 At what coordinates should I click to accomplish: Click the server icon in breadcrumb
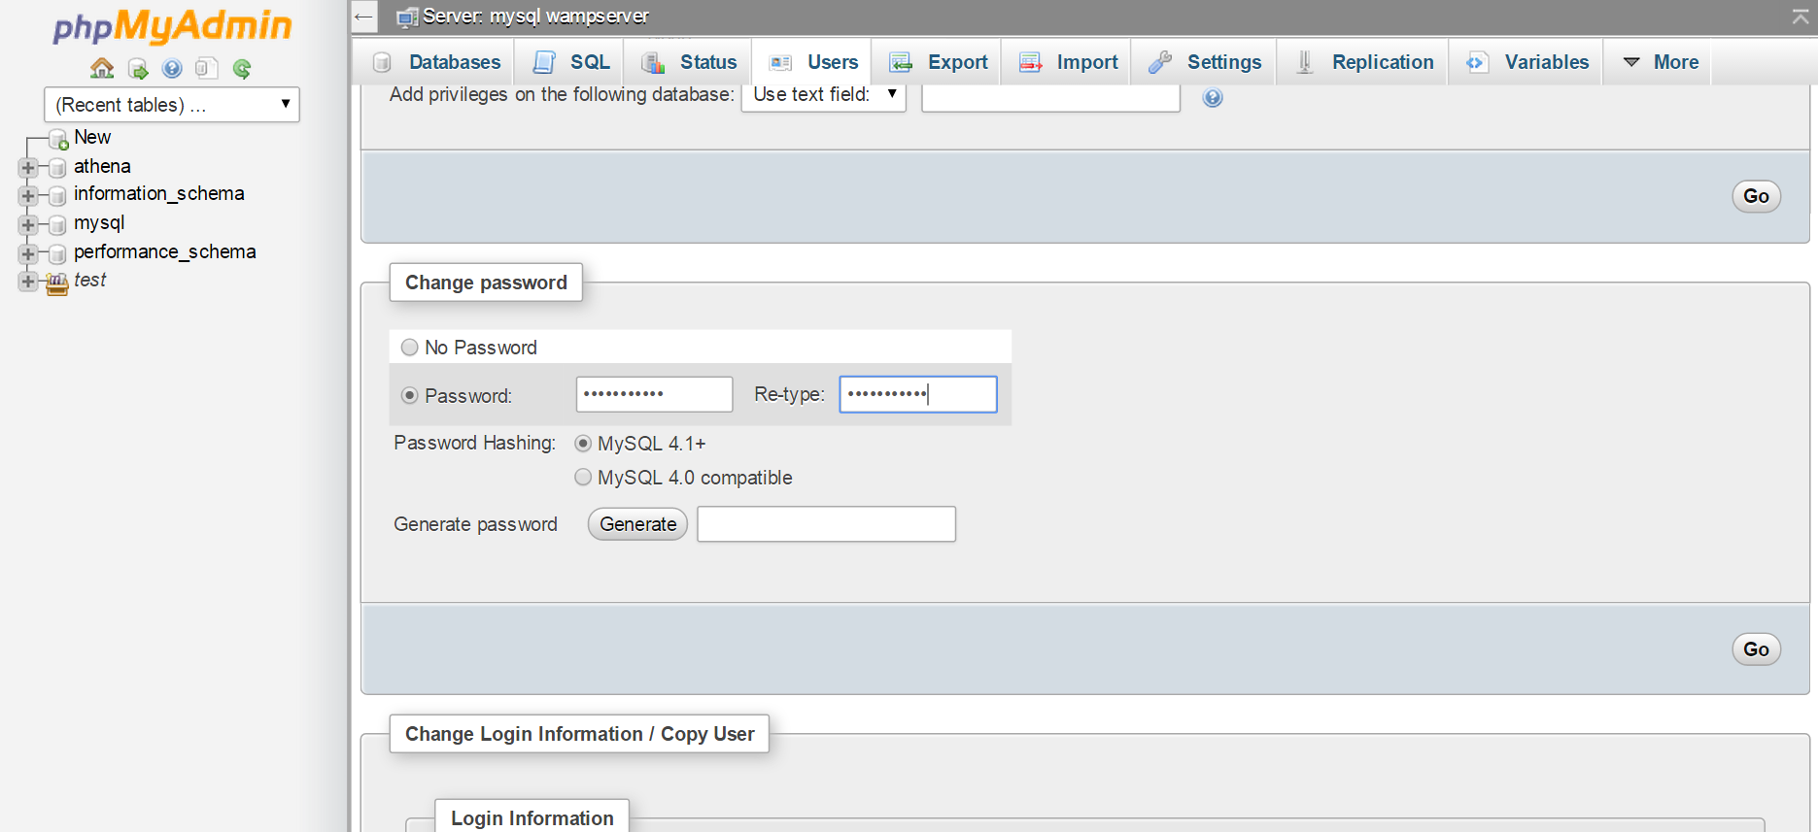407,17
